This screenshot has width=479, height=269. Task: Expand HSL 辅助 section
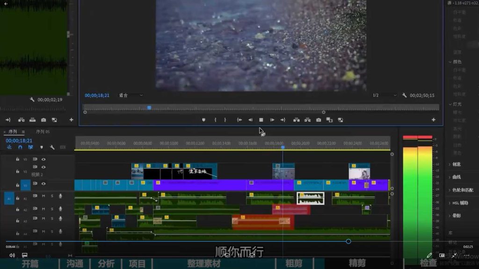click(450, 203)
